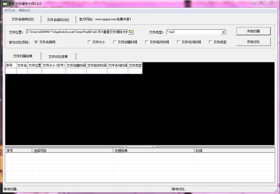Click the 文件位置 column header
This screenshot has width=280, height=194.
[x=35, y=65]
